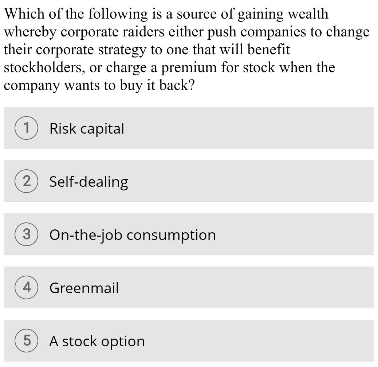Viewport: 378px width, 367px height.
Task: Click the 'Risk capital' answer text
Action: tap(86, 128)
